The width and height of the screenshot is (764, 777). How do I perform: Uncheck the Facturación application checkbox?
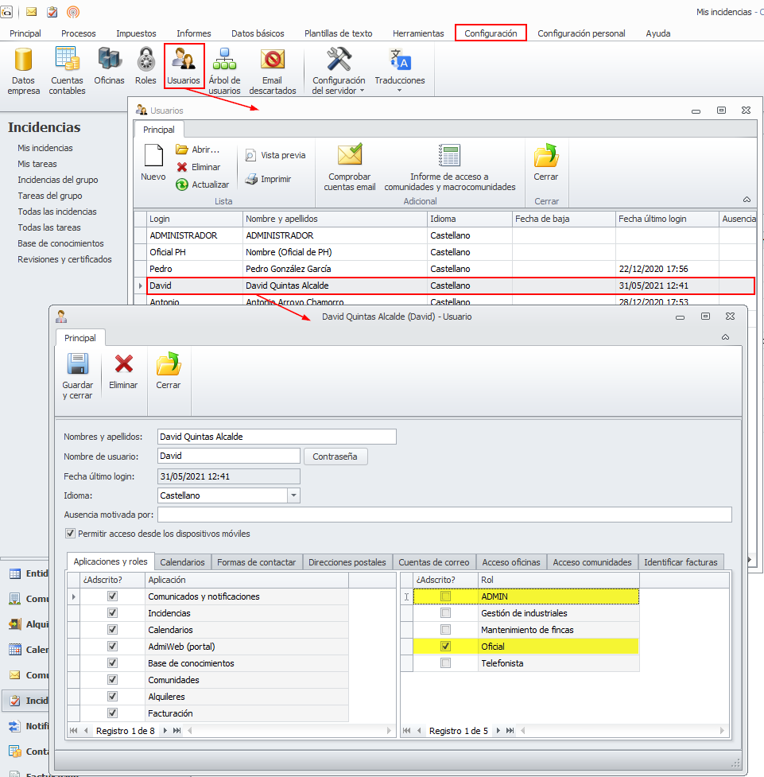click(x=112, y=713)
